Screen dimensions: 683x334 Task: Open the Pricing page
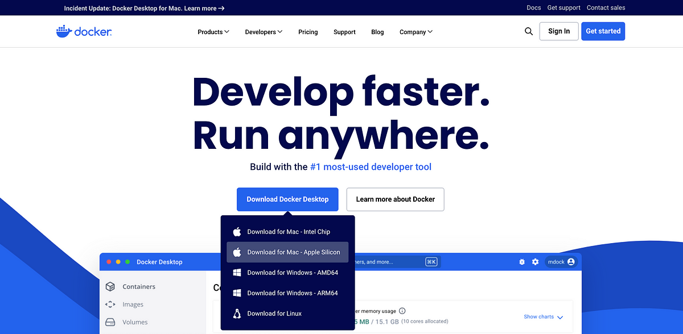point(308,32)
